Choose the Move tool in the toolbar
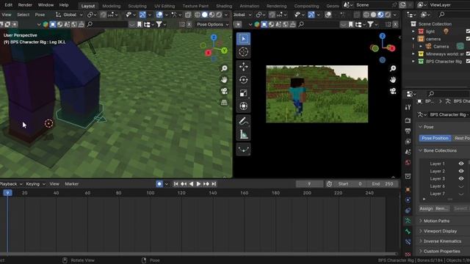470x264 pixels. point(243,67)
